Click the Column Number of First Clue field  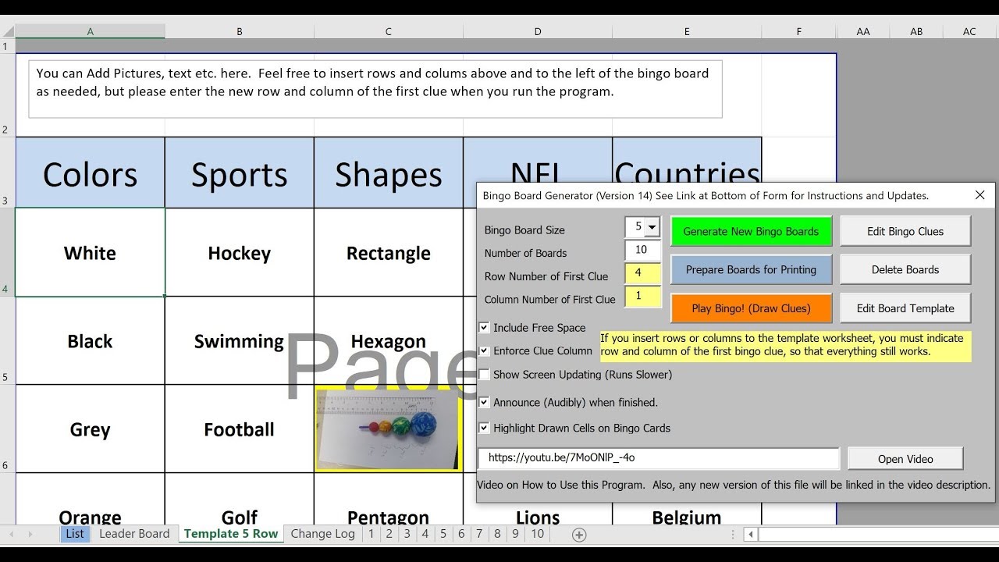tap(643, 296)
